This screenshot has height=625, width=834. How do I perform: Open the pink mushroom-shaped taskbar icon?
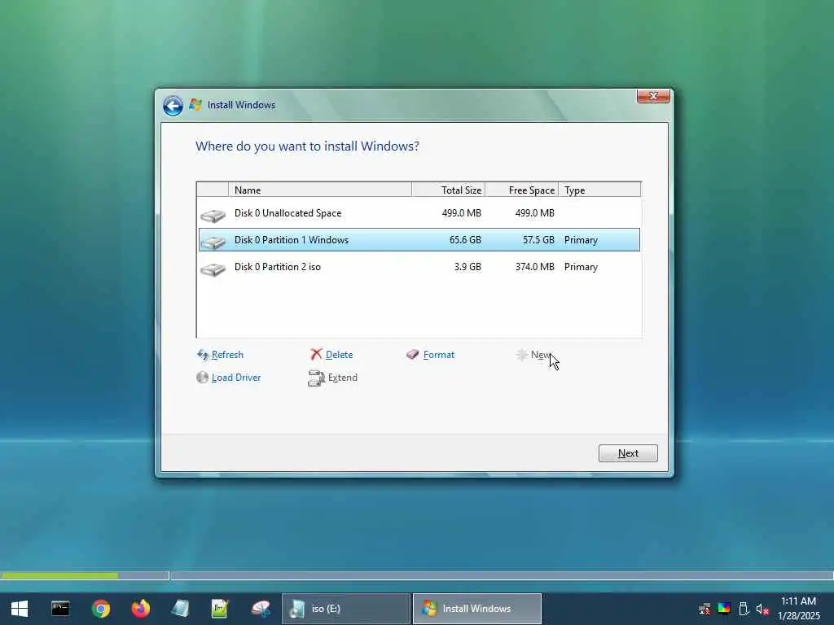(x=261, y=609)
